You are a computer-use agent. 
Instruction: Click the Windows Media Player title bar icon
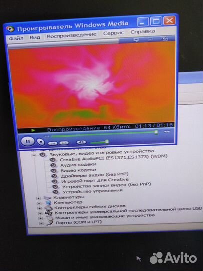point(10,29)
